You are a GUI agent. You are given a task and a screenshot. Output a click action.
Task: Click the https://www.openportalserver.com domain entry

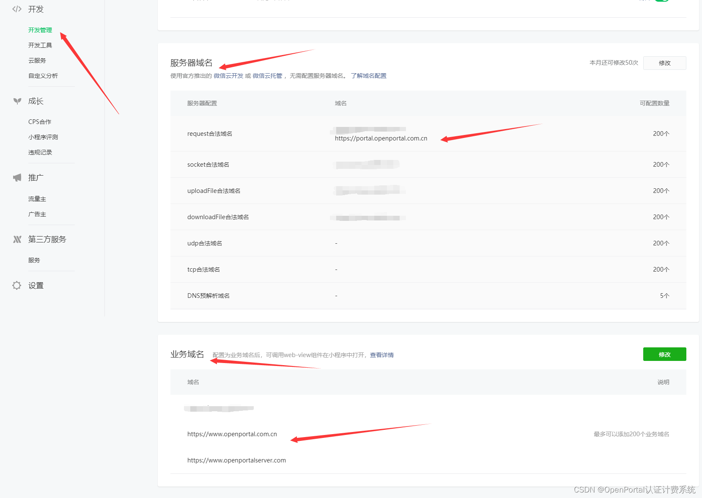(x=237, y=460)
